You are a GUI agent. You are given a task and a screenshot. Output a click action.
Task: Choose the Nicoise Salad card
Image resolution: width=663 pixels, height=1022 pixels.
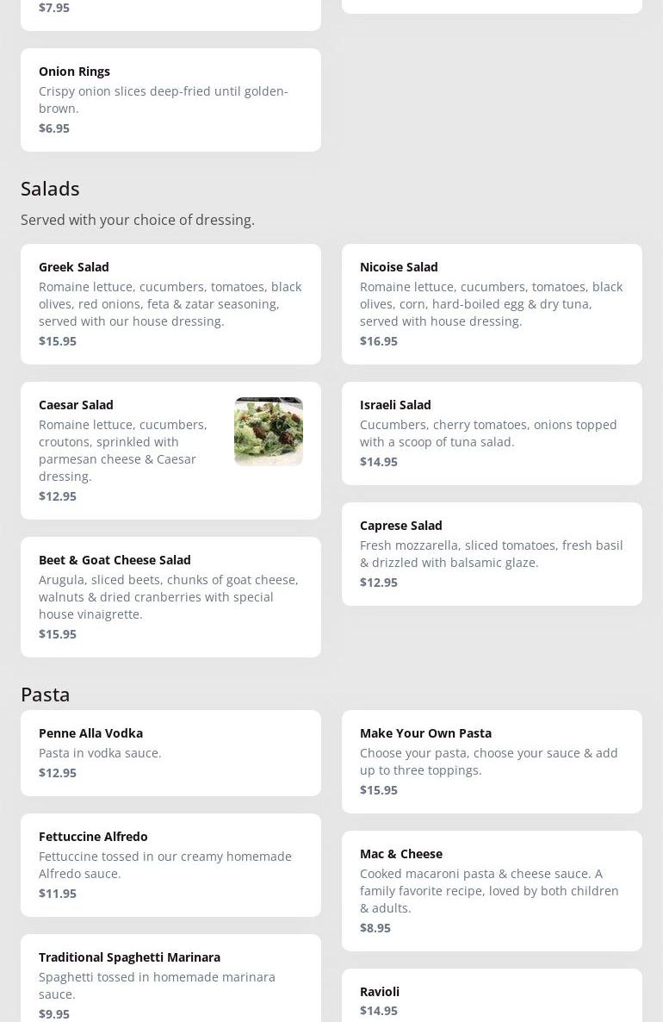tap(491, 303)
